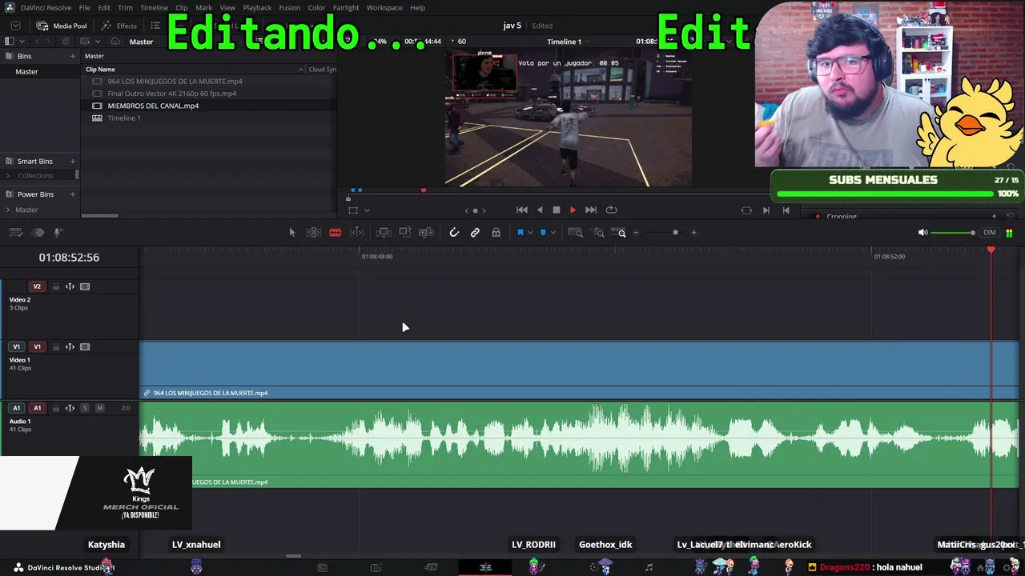Play the timeline in reverse

click(540, 210)
